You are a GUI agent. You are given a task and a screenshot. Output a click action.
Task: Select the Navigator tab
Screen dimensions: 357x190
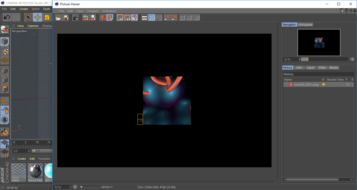[289, 25]
